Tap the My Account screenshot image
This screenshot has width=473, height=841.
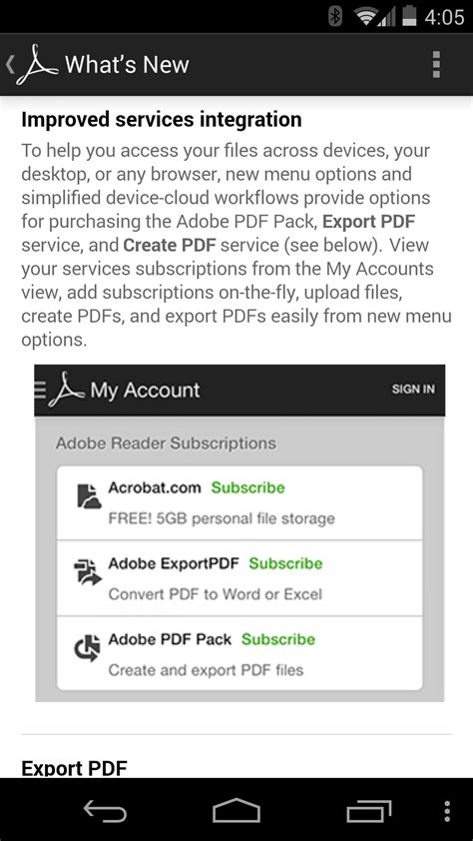click(x=239, y=533)
